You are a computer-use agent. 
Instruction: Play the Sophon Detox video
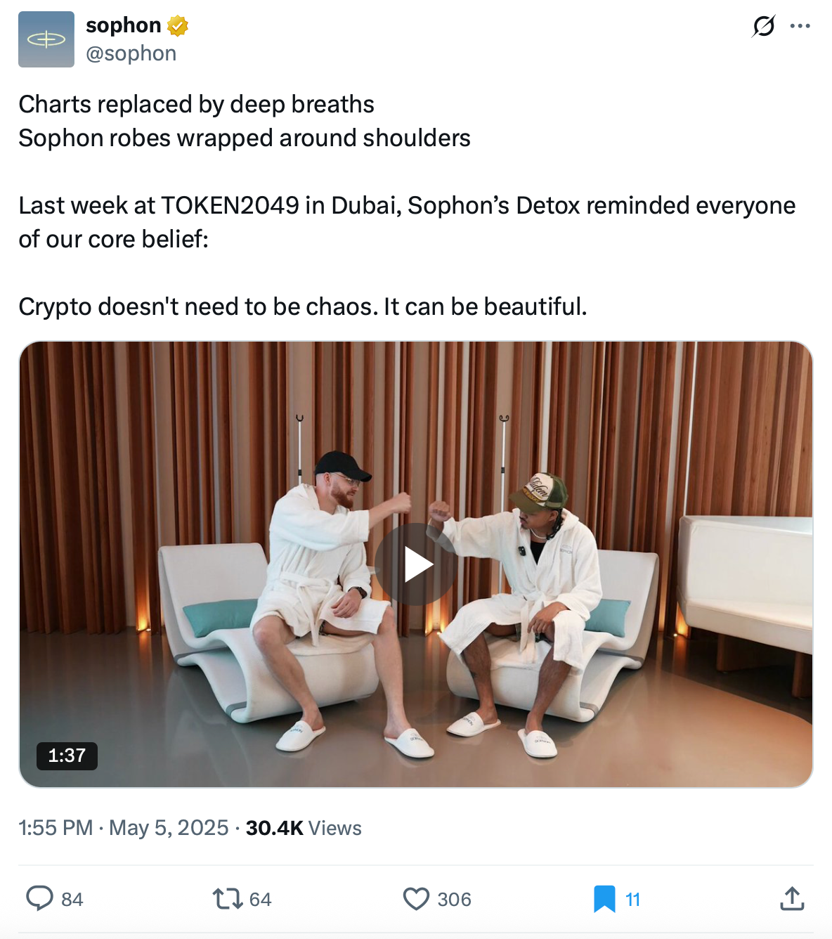click(416, 564)
